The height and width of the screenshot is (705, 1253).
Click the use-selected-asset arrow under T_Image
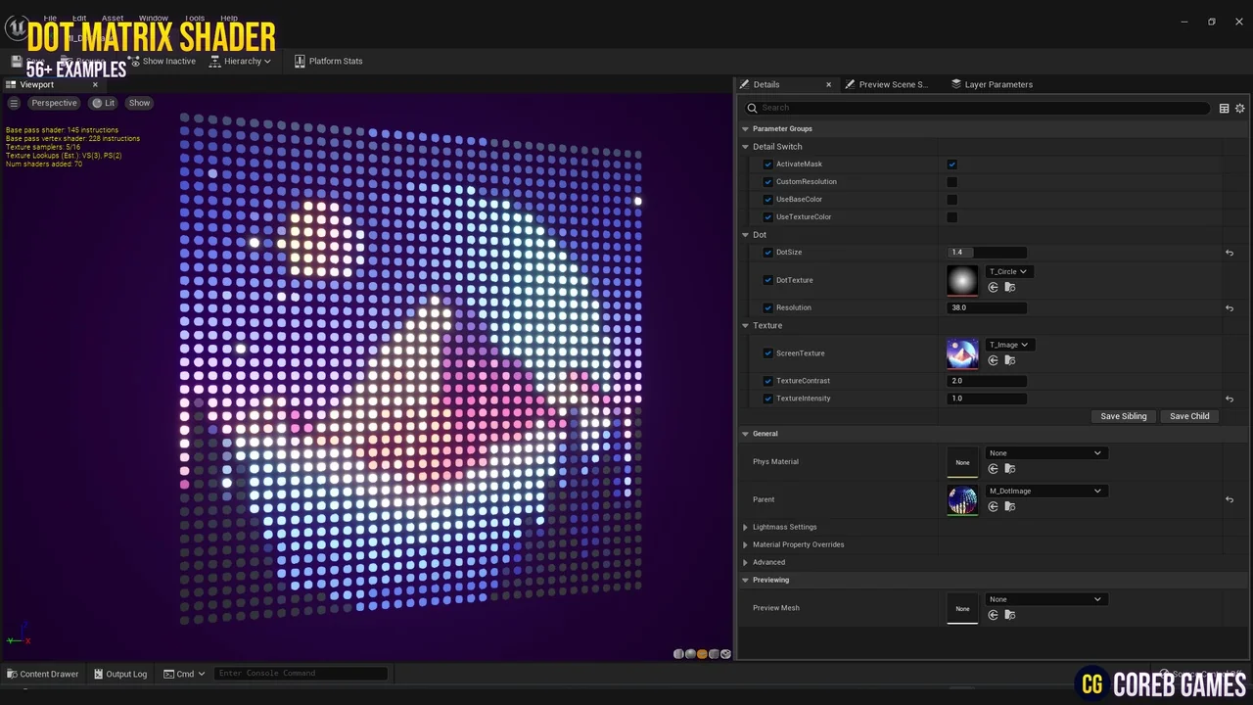993,359
